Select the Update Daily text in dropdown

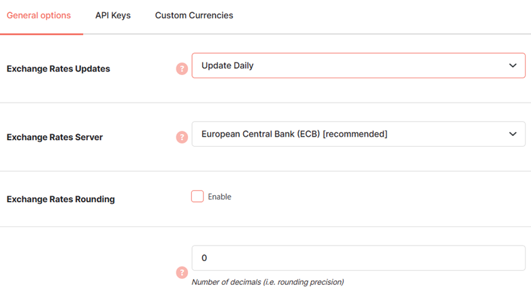coord(227,66)
